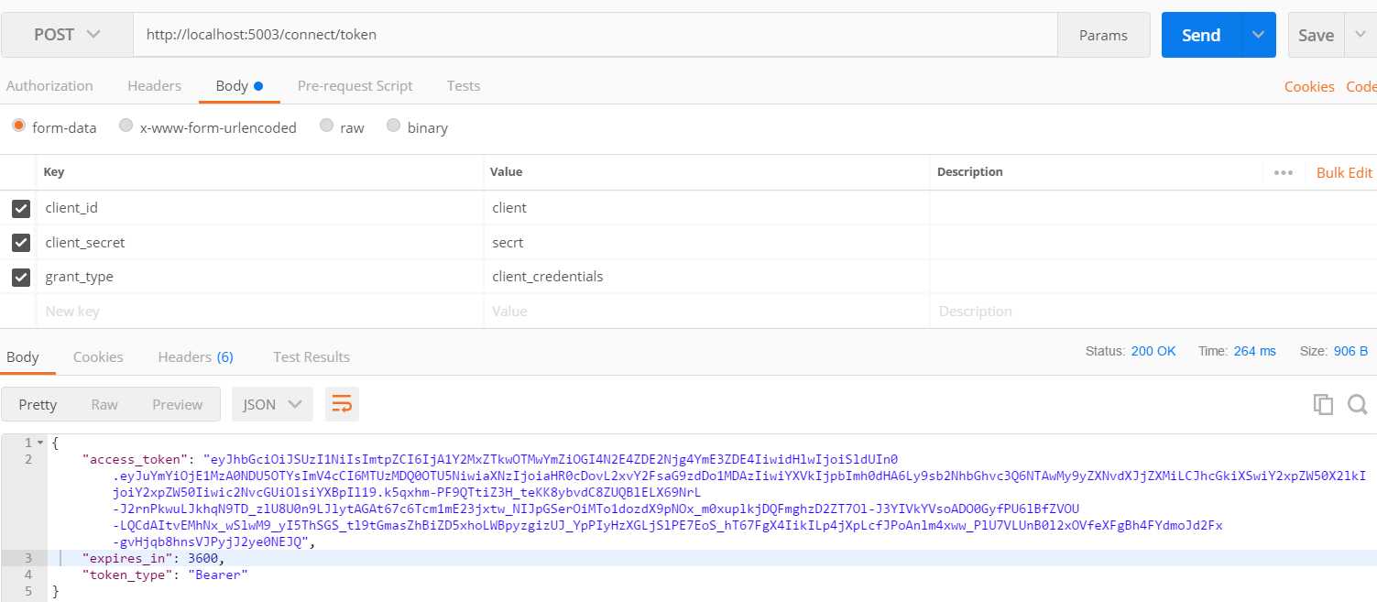Open the Save options arrow
1377x602 pixels.
[1359, 35]
